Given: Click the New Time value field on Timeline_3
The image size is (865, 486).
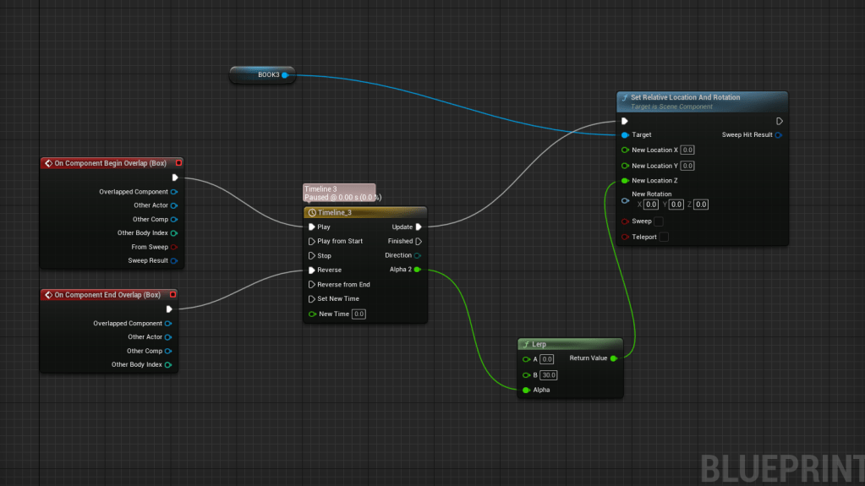Looking at the screenshot, I should coord(359,314).
